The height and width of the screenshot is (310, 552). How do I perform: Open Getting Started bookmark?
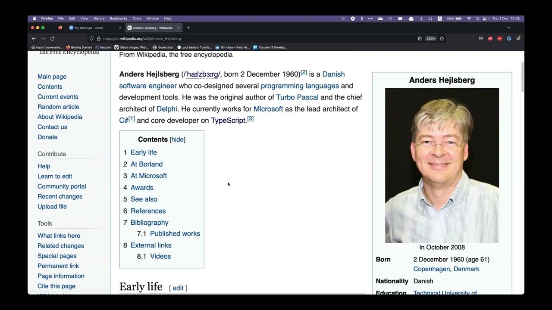coord(79,47)
